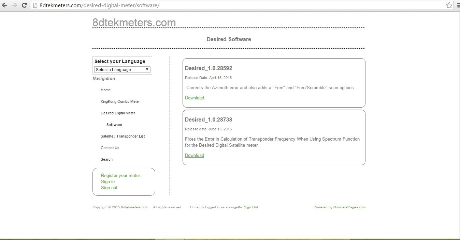460x240 pixels.
Task: Click the address bar URL field
Action: point(239,5)
